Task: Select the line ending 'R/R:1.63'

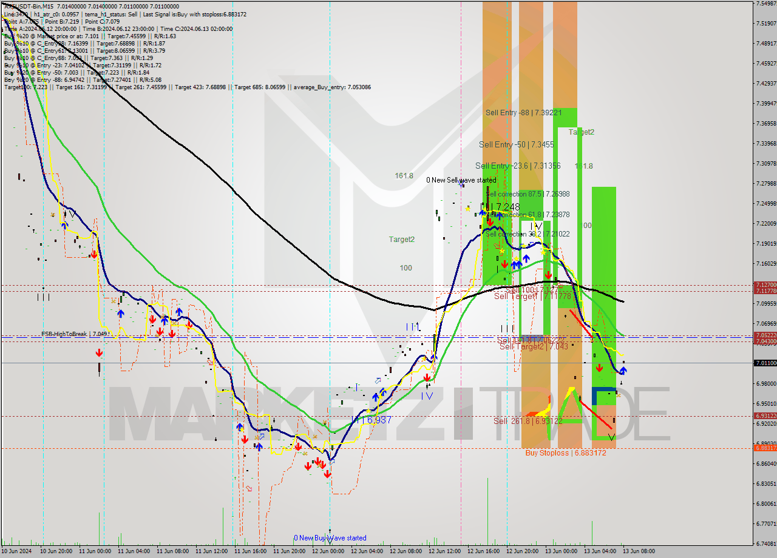Action: (90, 36)
